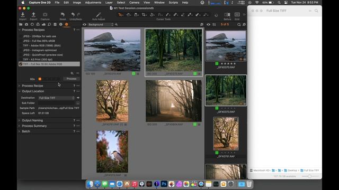Collapse the Output Location panel
Screen dimensions: 339x190
[20, 91]
